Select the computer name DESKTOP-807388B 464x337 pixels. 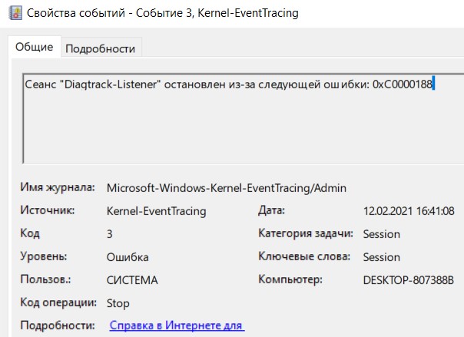(x=409, y=280)
